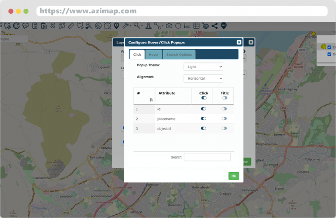Click the globe with pin icon
Viewport: 336px width, 218px height.
[x=205, y=26]
